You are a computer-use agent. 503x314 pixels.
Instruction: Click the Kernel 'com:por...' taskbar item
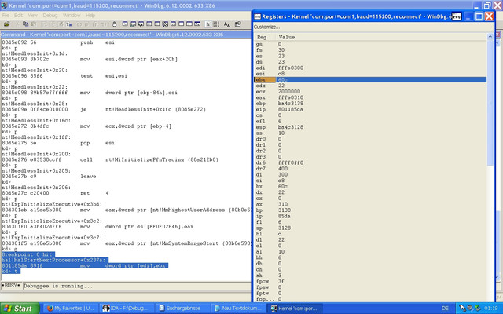coord(296,309)
